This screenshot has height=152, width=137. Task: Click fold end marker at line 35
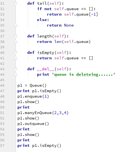(15, 25)
